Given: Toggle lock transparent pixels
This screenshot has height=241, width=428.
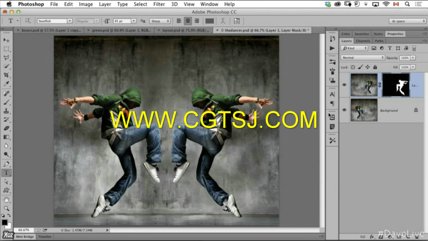Looking at the screenshot, I should 353,67.
